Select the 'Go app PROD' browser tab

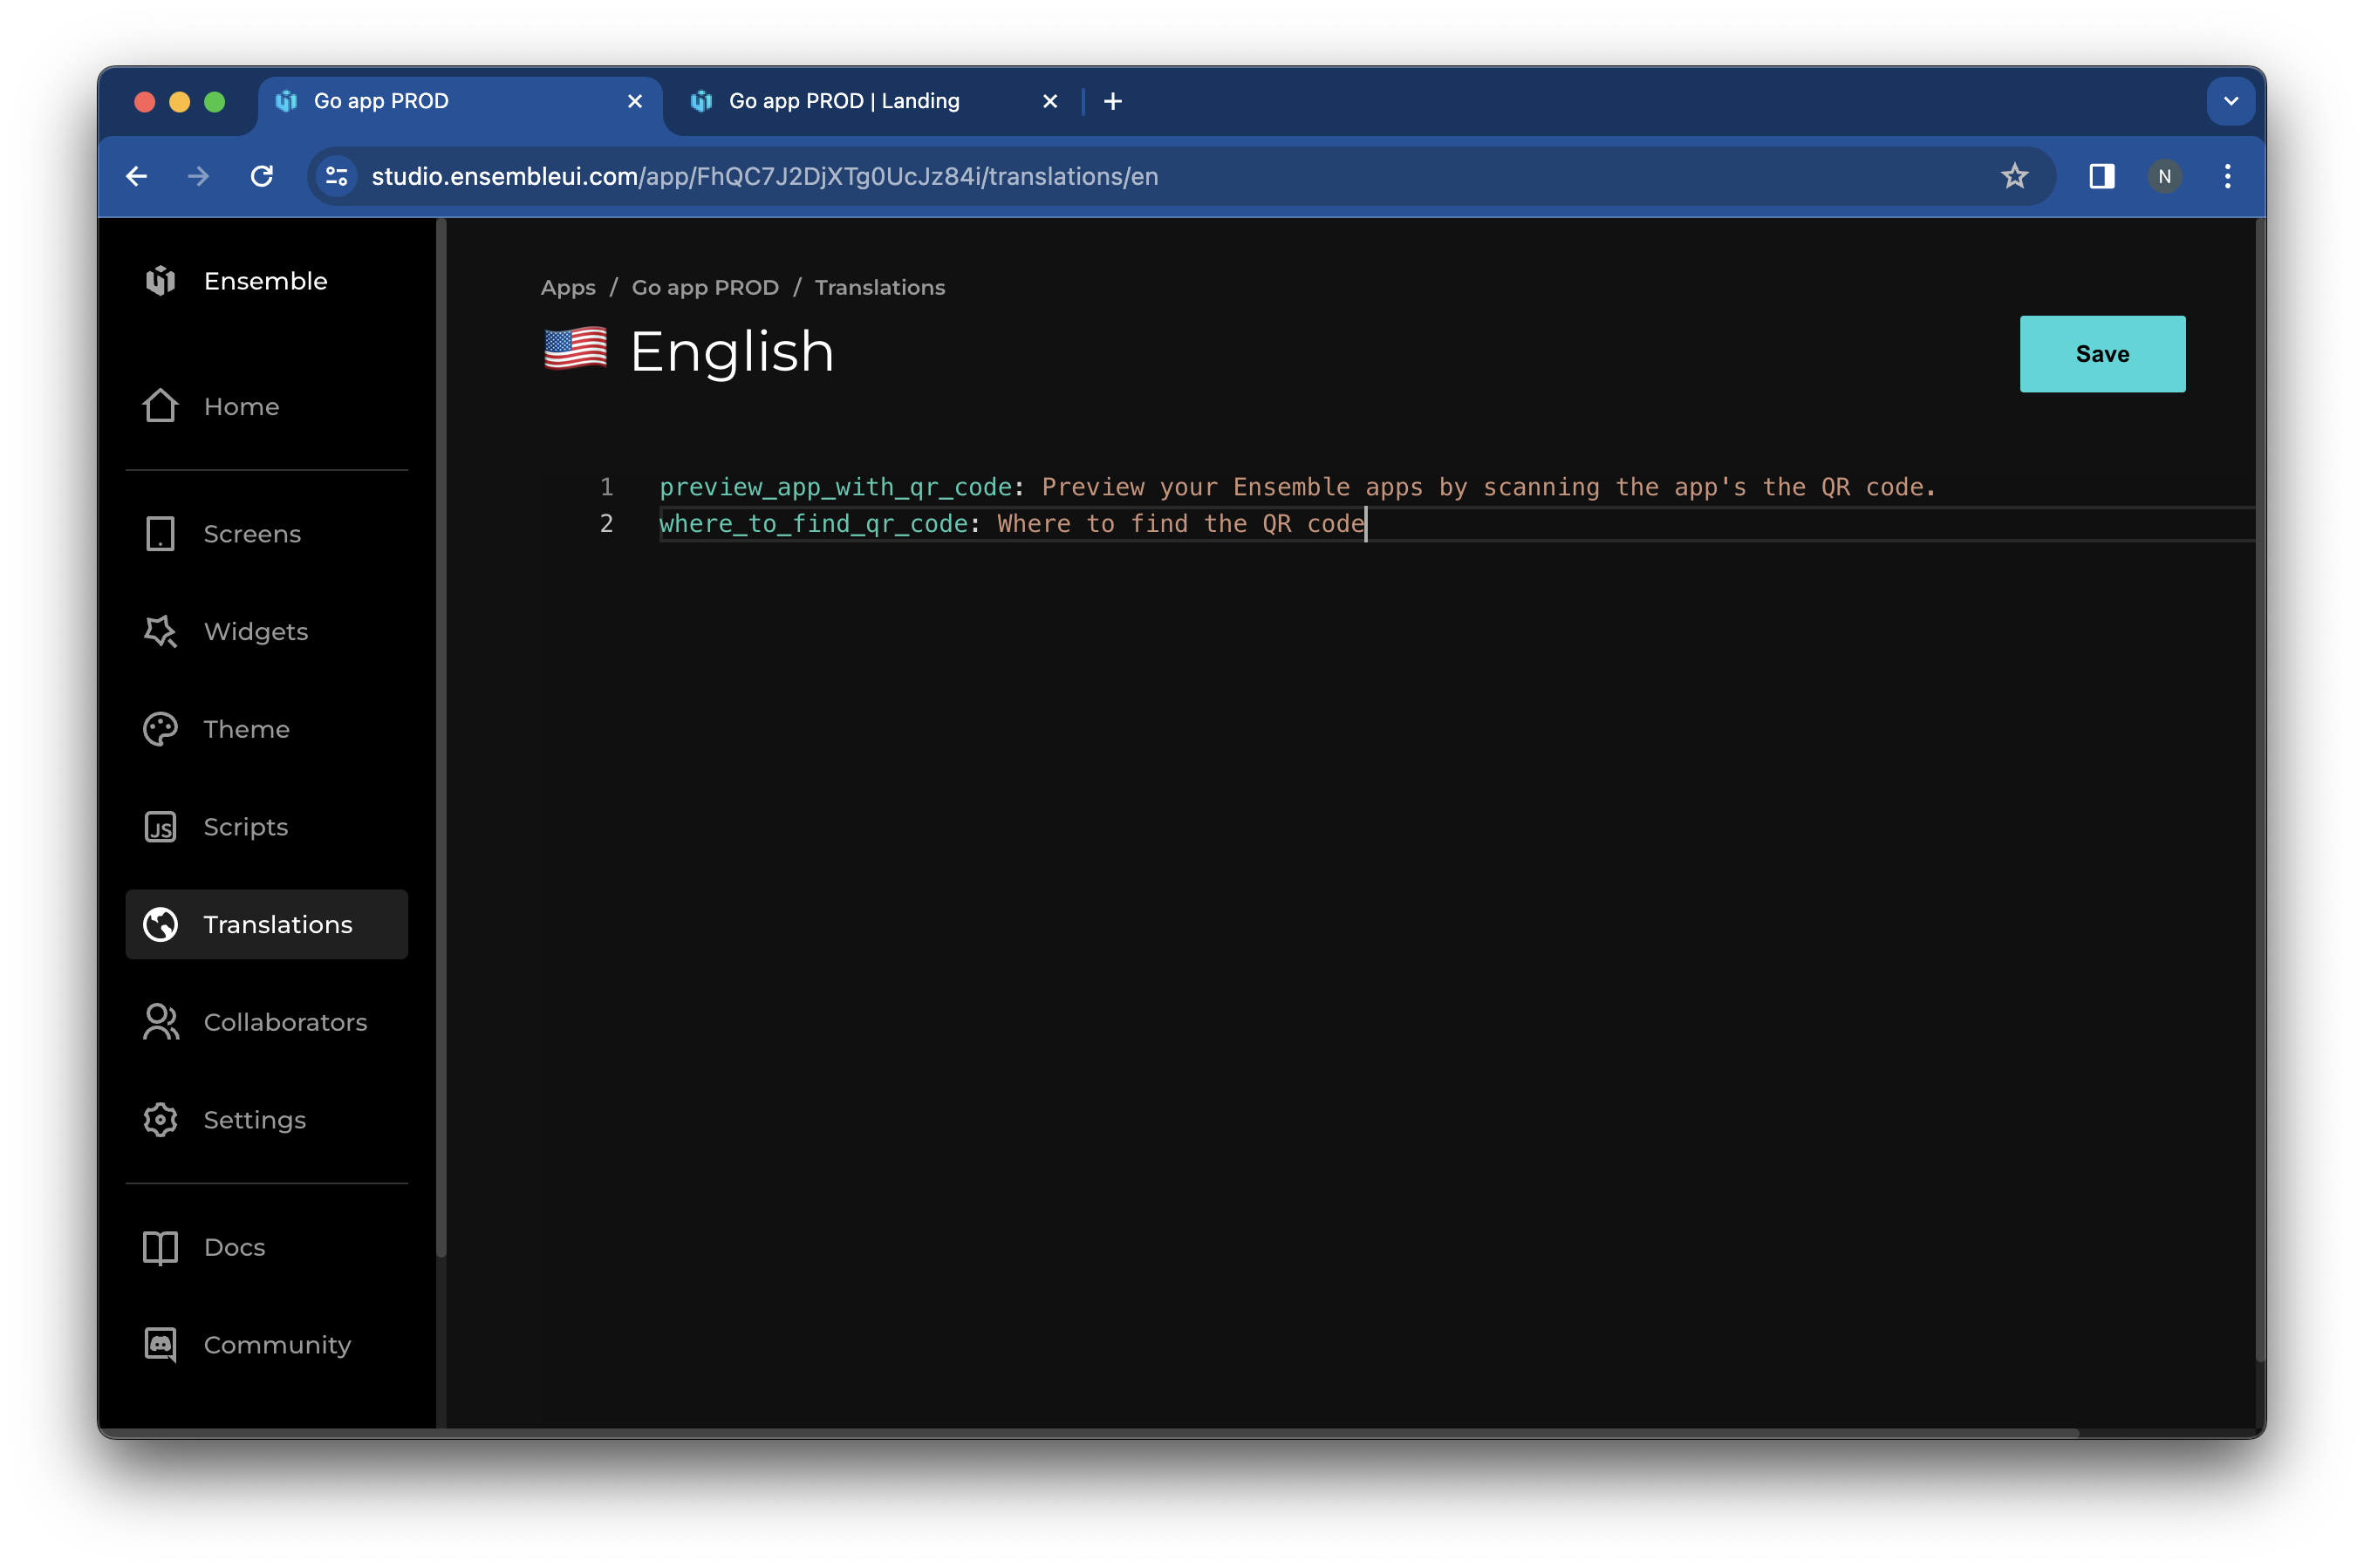[x=380, y=100]
